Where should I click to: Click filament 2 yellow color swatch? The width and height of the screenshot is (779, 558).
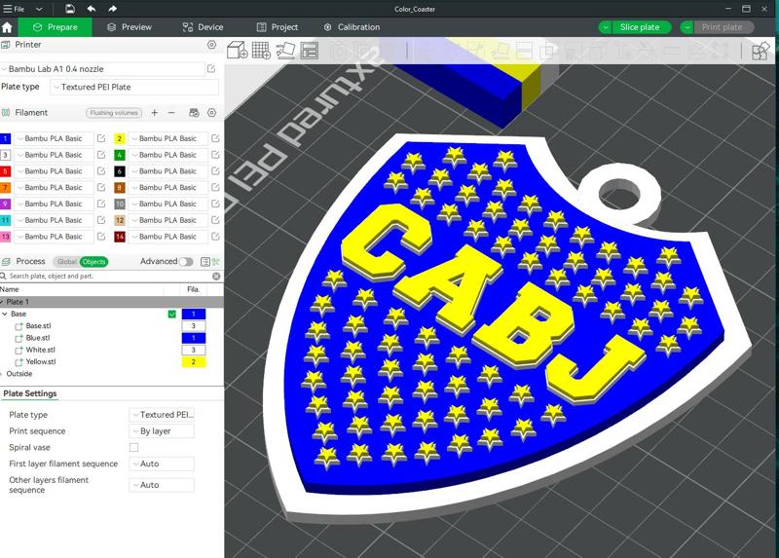(119, 138)
